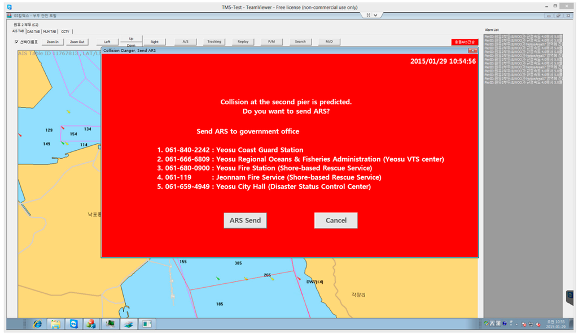
Task: Click the red collision ARS send indicator
Action: [x=465, y=42]
